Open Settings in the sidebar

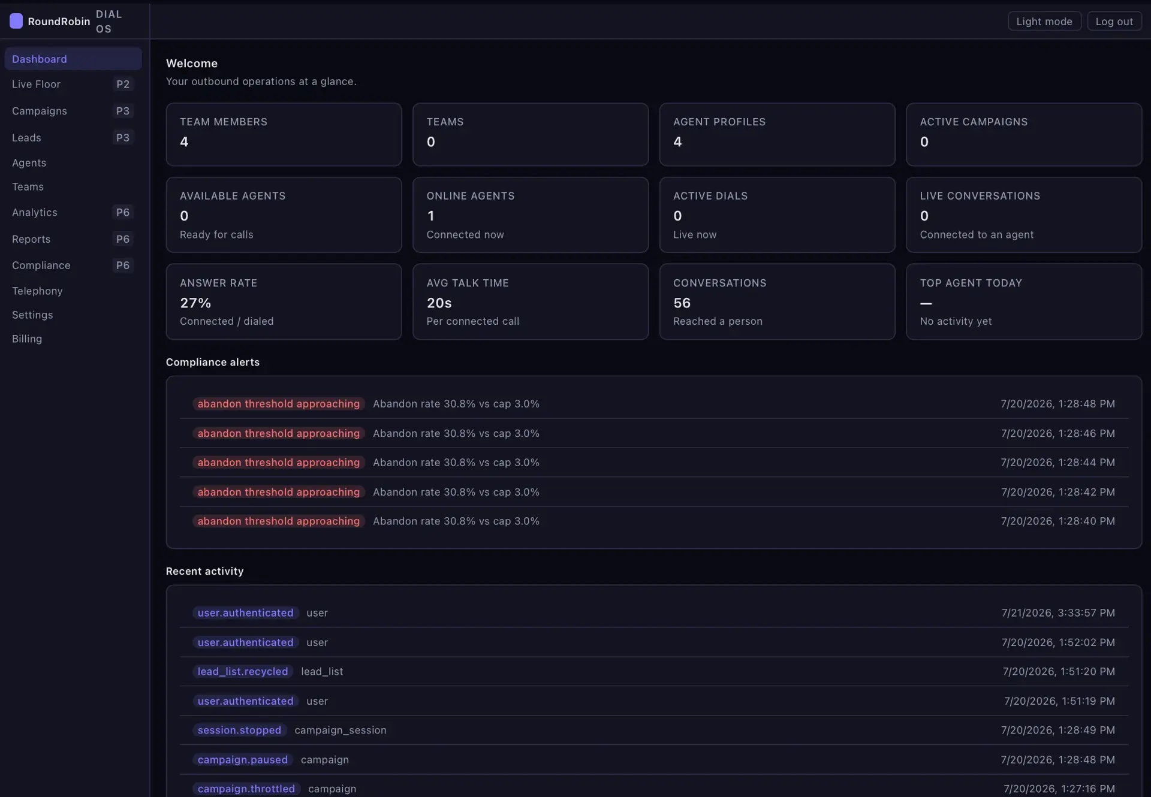[x=73, y=315]
